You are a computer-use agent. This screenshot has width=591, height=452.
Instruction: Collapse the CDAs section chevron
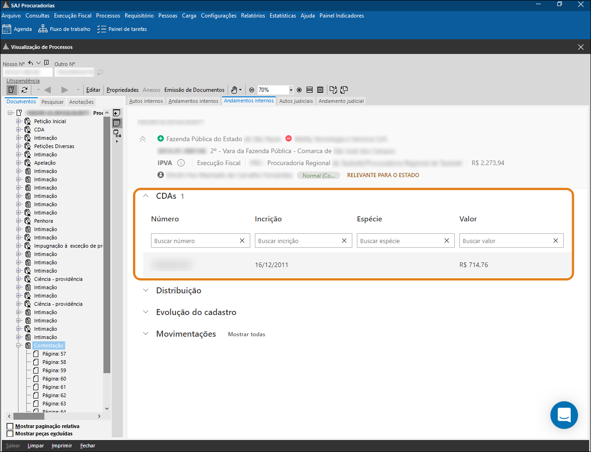coord(146,196)
